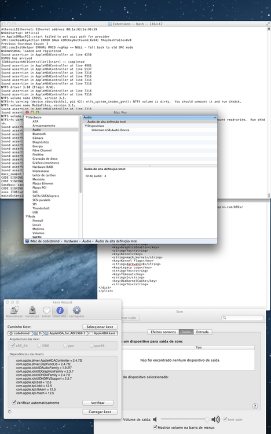The width and height of the screenshot is (271, 434).
Task: Click computer icon in Mac Pro path bar
Action: coord(27,241)
